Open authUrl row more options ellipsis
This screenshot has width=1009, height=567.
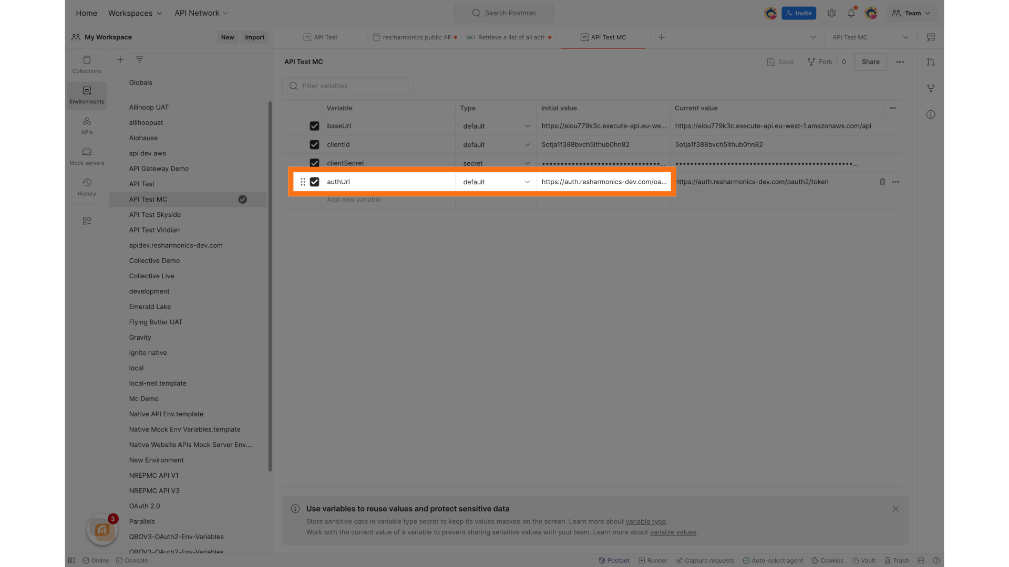tap(896, 182)
